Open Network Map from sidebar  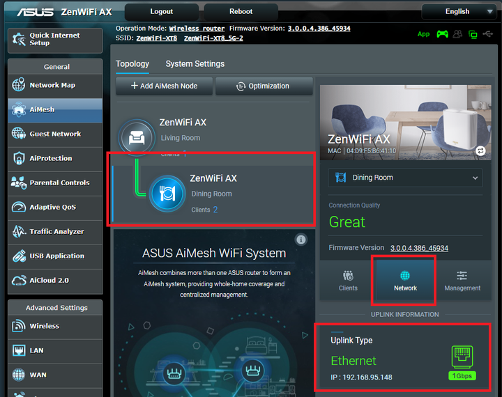(55, 85)
